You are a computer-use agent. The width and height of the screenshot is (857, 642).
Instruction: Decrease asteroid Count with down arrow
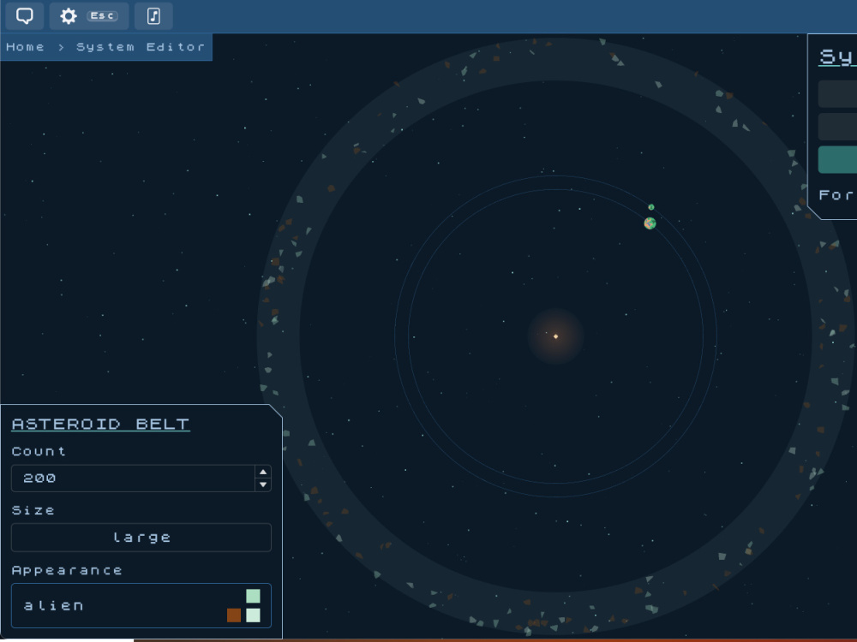pyautogui.click(x=263, y=484)
